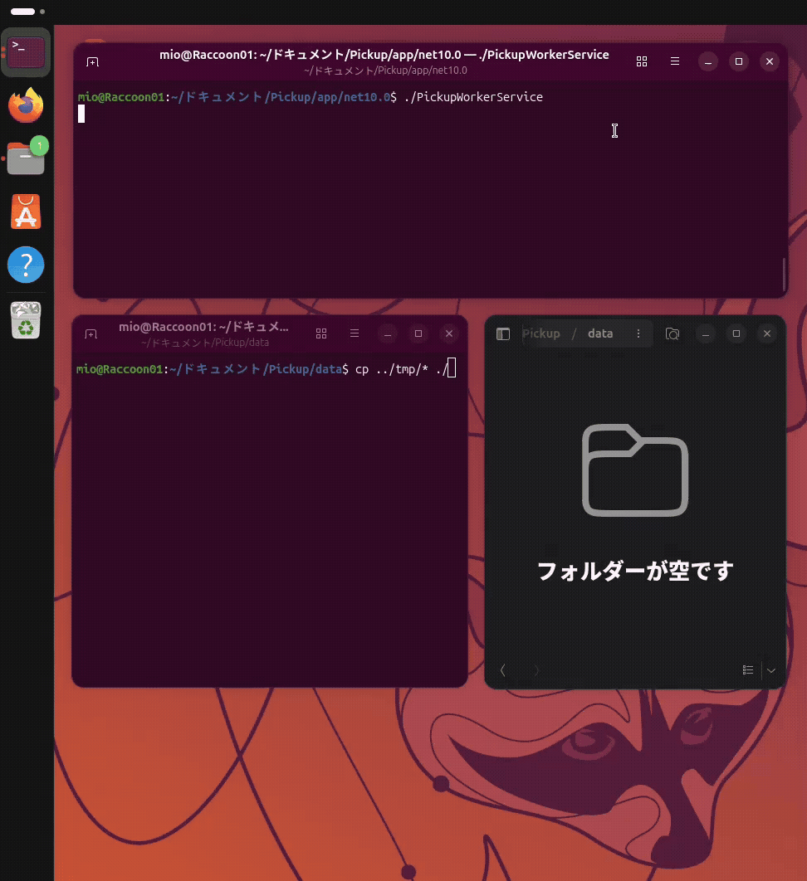Open the Help icon in the dock
This screenshot has width=807, height=881.
26,264
